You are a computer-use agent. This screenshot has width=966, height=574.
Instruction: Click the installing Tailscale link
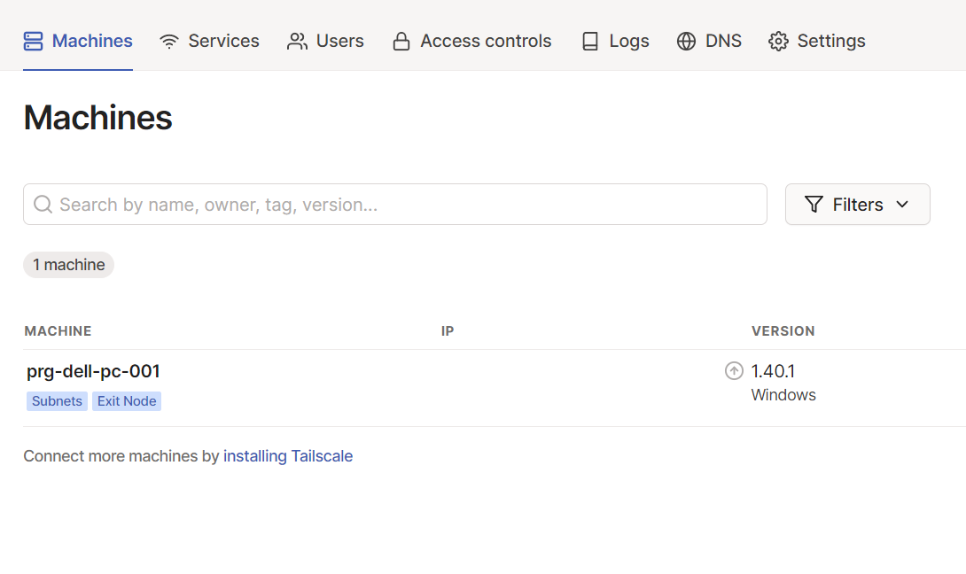288,456
